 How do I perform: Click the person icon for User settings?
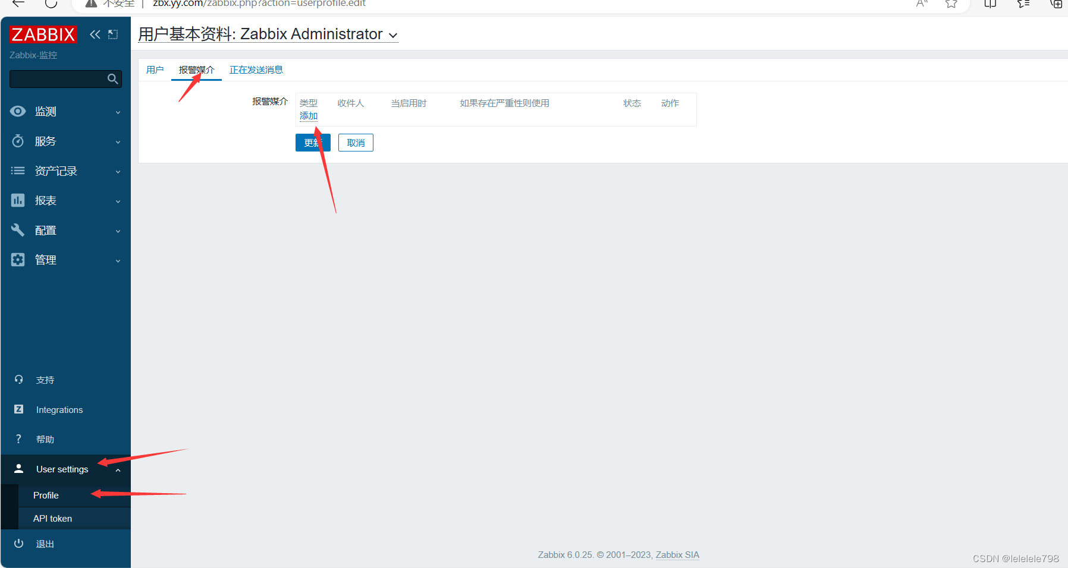click(18, 469)
